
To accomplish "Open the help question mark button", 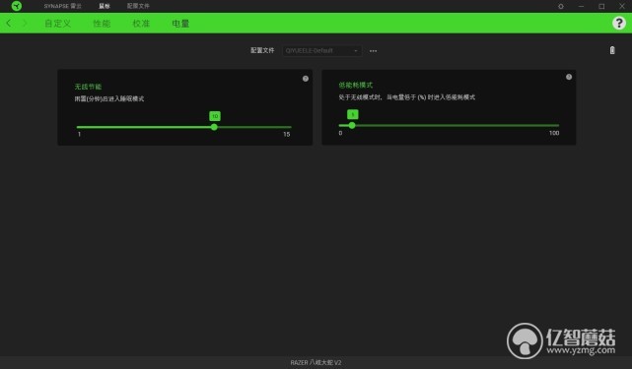I will pyautogui.click(x=619, y=23).
